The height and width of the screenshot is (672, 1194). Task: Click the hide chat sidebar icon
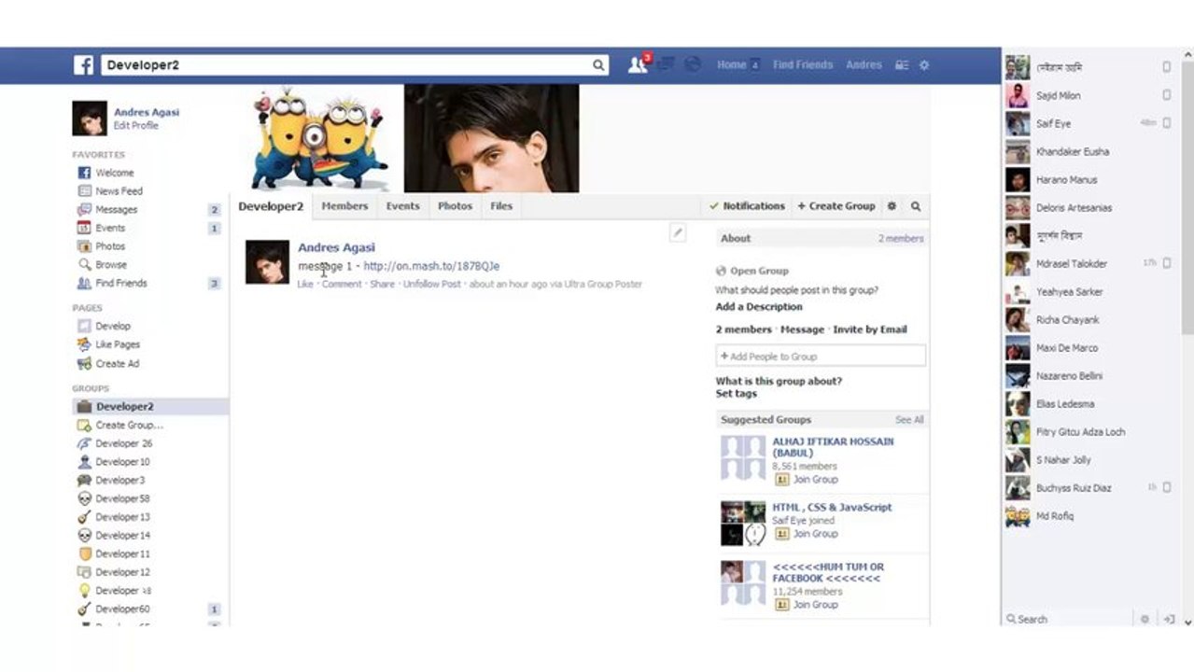tap(1169, 619)
